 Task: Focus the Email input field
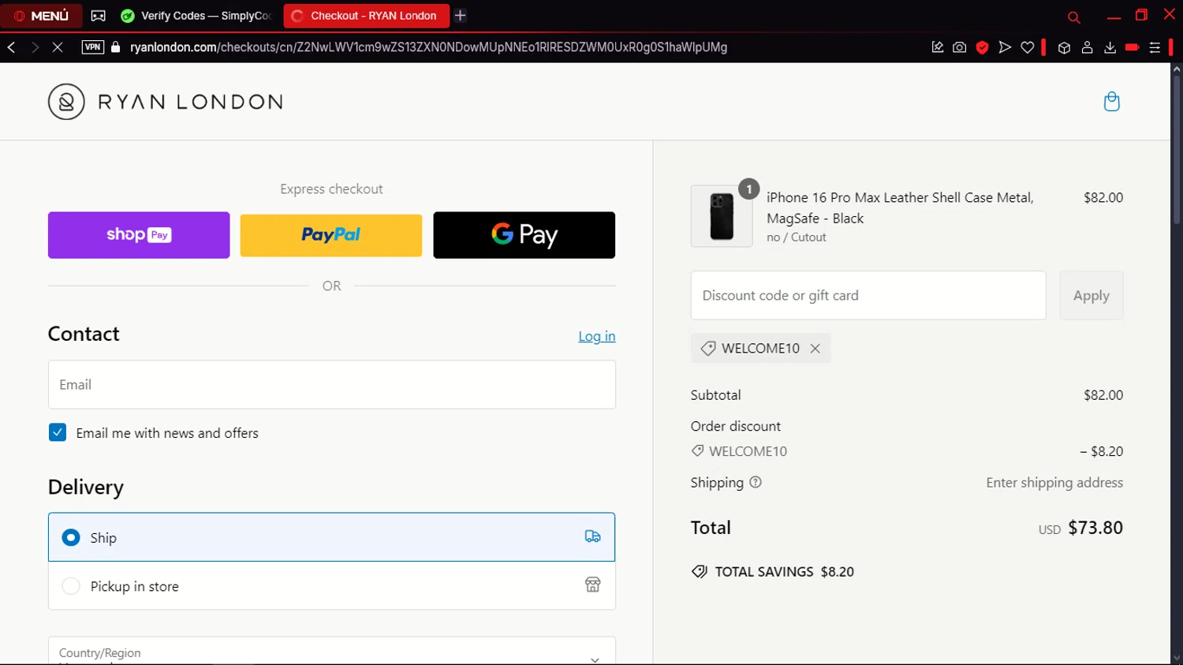332,385
